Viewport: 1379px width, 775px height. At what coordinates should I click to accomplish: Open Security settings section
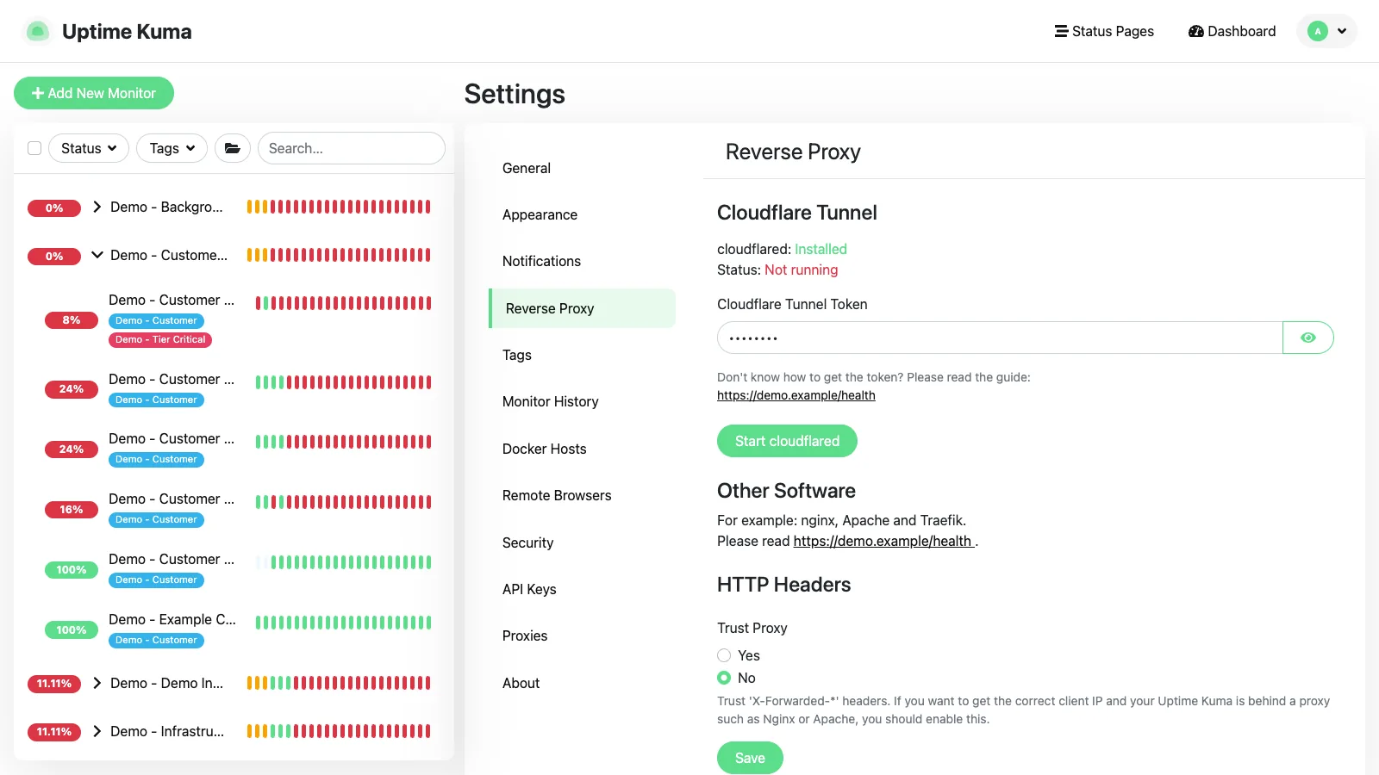tap(582, 542)
